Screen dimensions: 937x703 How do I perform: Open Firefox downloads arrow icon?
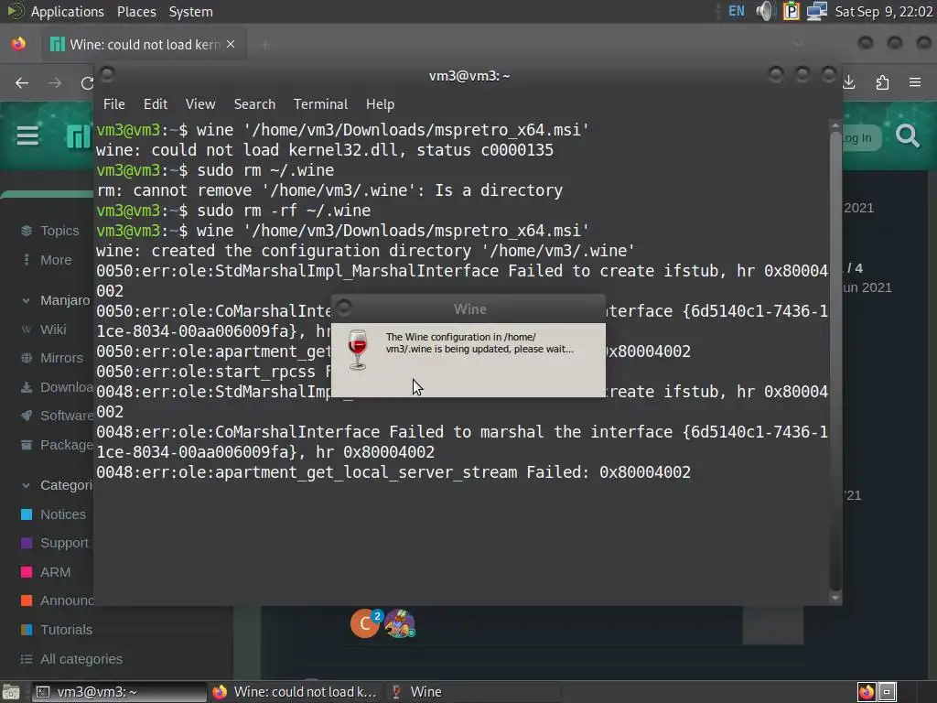(x=849, y=82)
